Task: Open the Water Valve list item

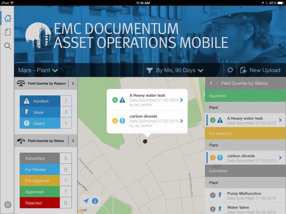Action: (245, 209)
